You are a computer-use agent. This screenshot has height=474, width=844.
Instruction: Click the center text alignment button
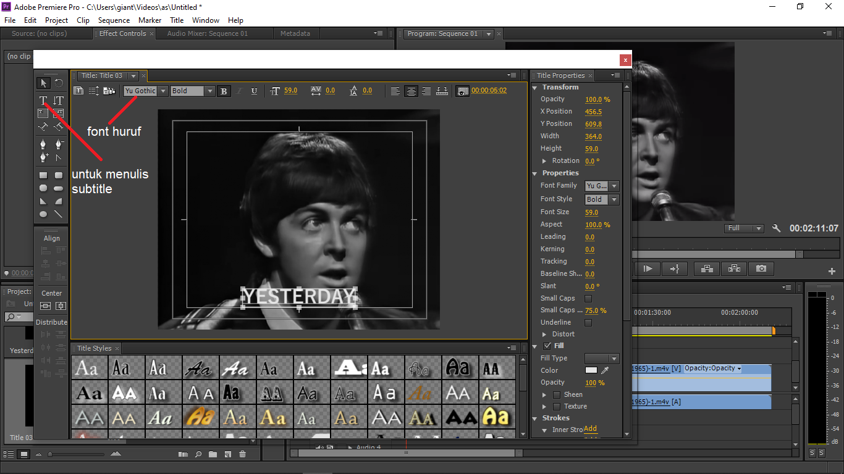tap(411, 91)
